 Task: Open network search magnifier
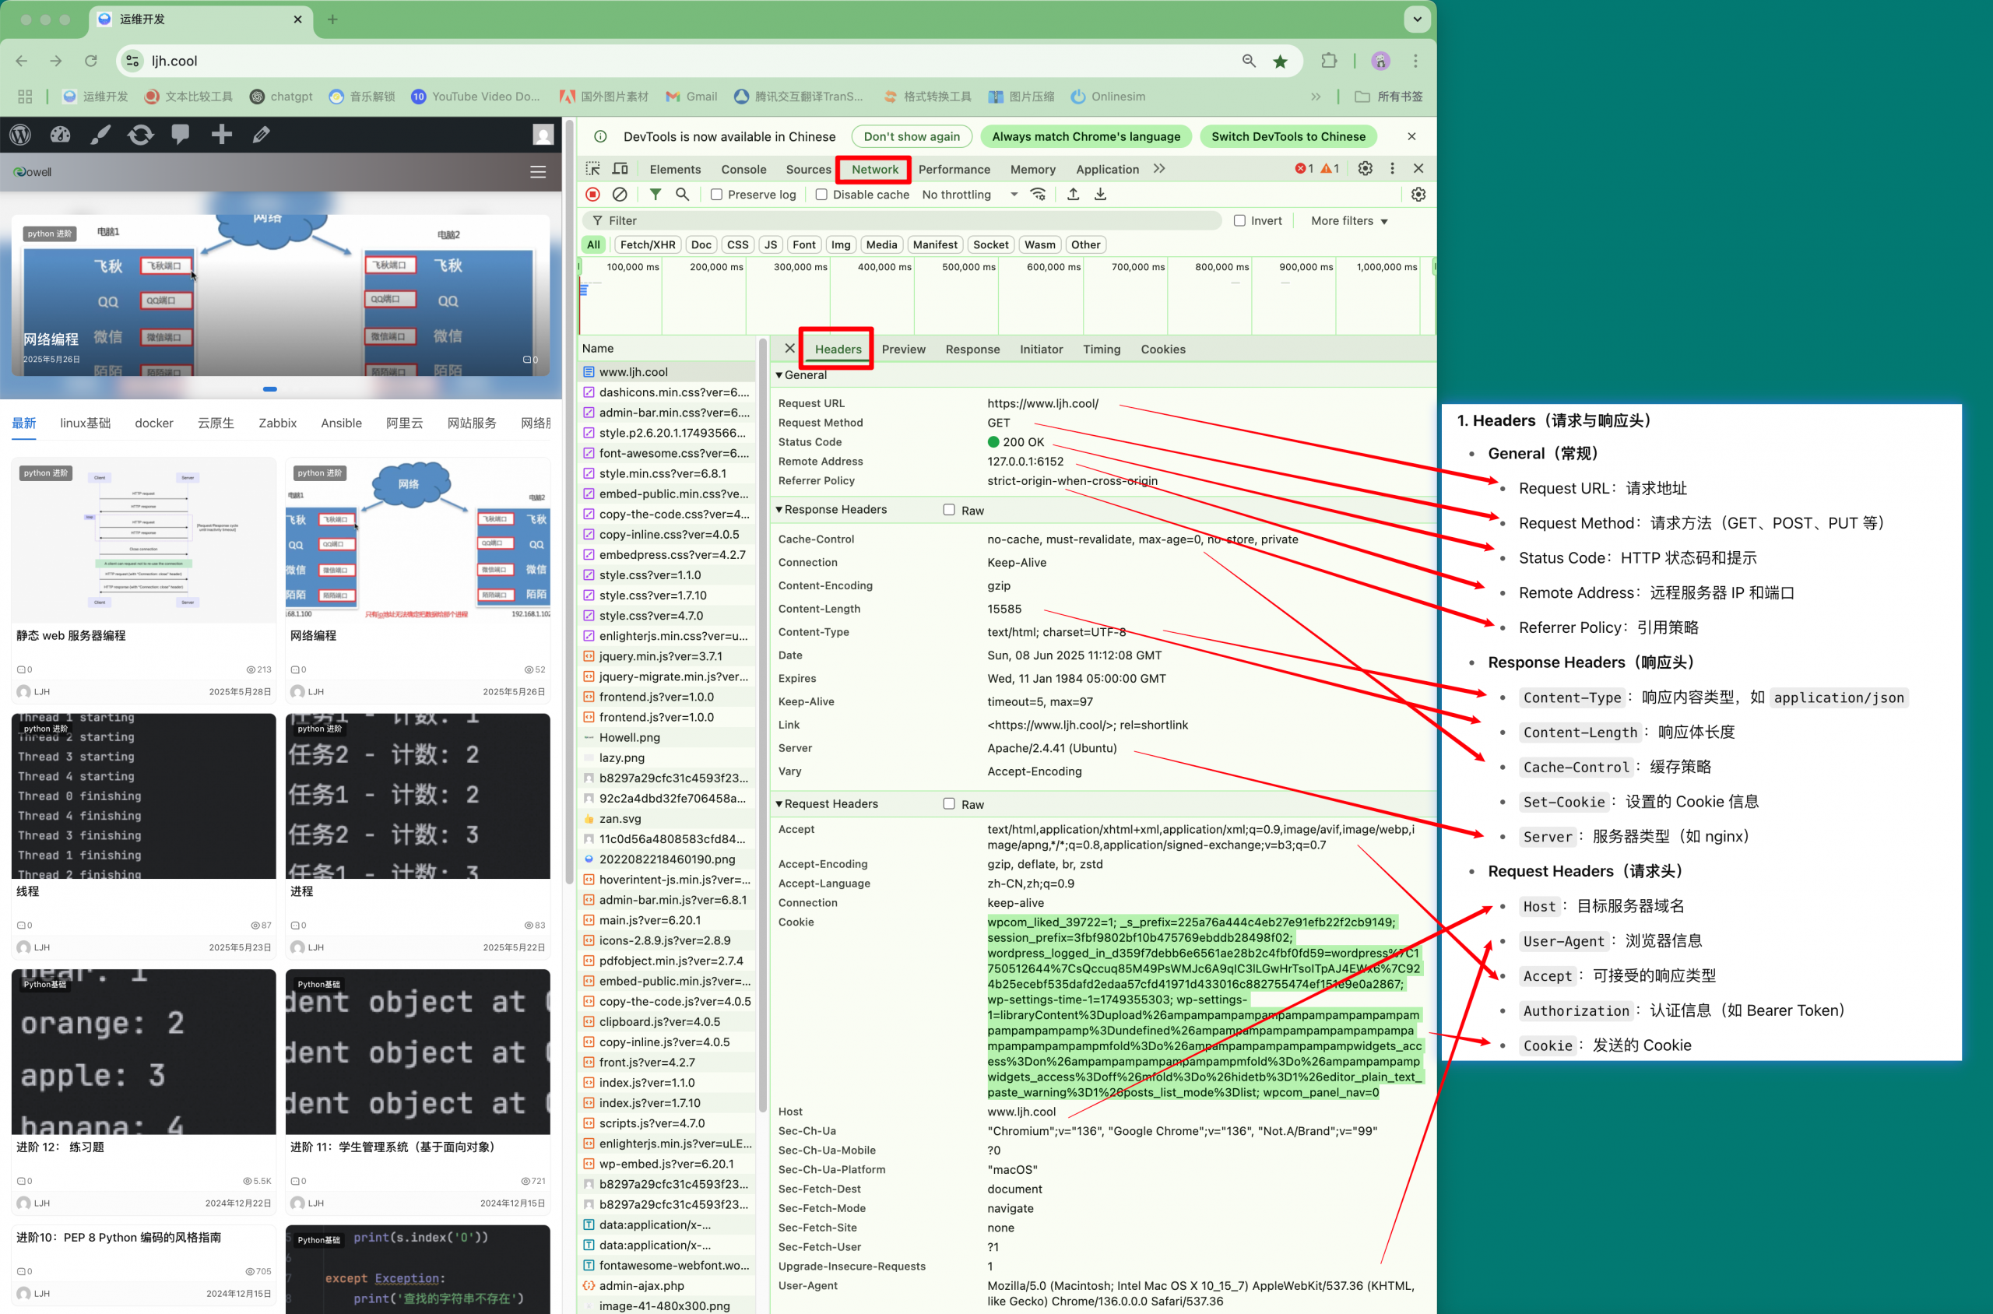pos(682,195)
